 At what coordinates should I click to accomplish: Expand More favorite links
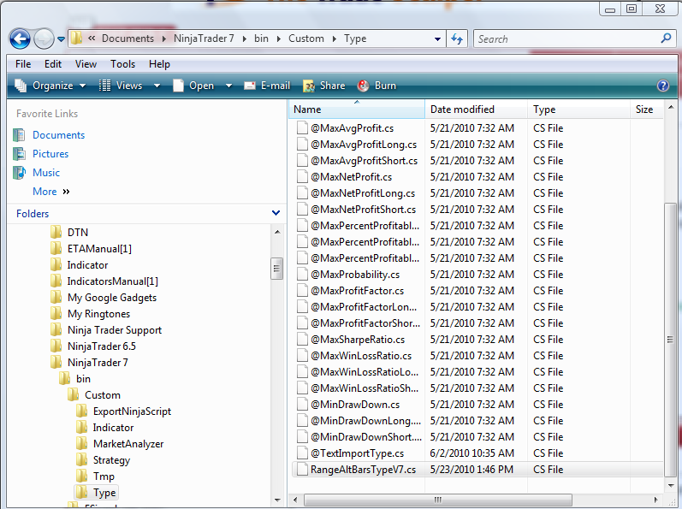click(x=50, y=192)
